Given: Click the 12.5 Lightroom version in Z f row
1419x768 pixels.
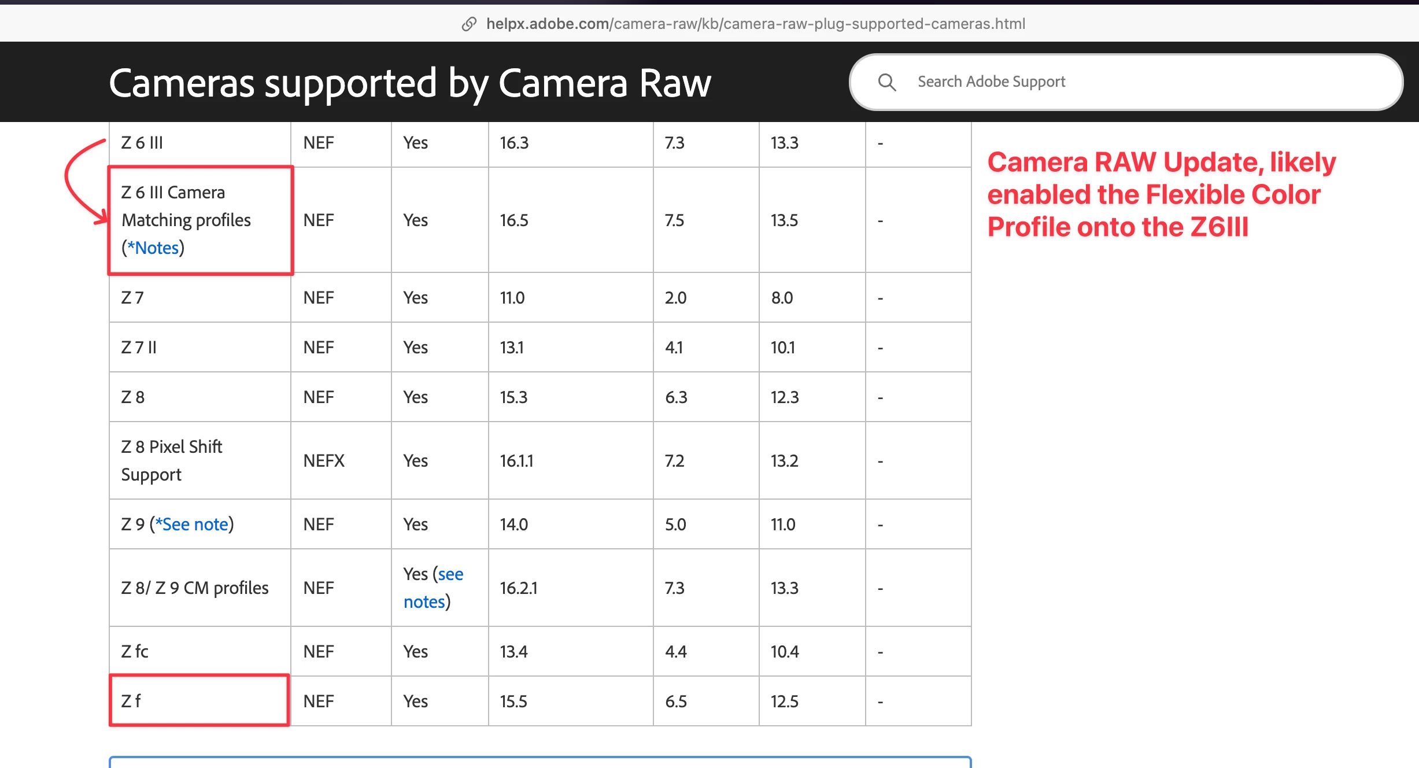Looking at the screenshot, I should 784,701.
